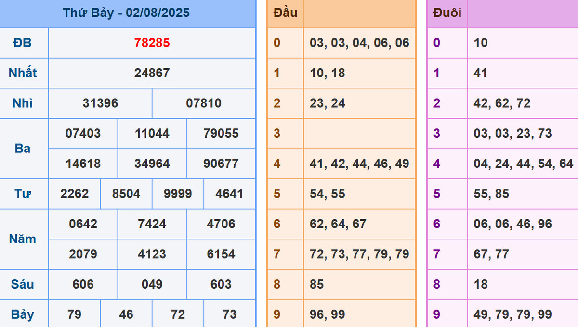Select the Đầu column header
The image size is (578, 327).
tap(285, 13)
